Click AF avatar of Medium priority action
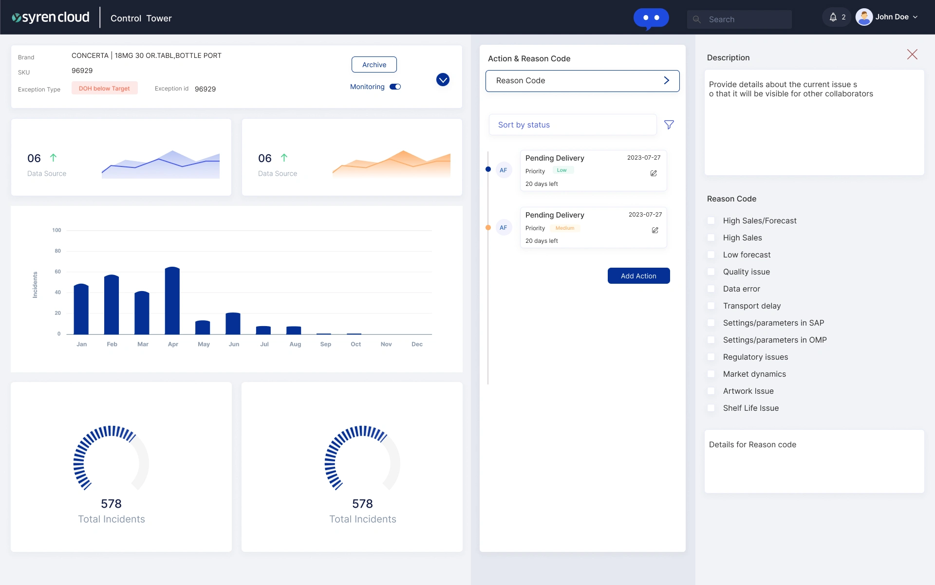Viewport: 935px width, 585px height. 504,227
